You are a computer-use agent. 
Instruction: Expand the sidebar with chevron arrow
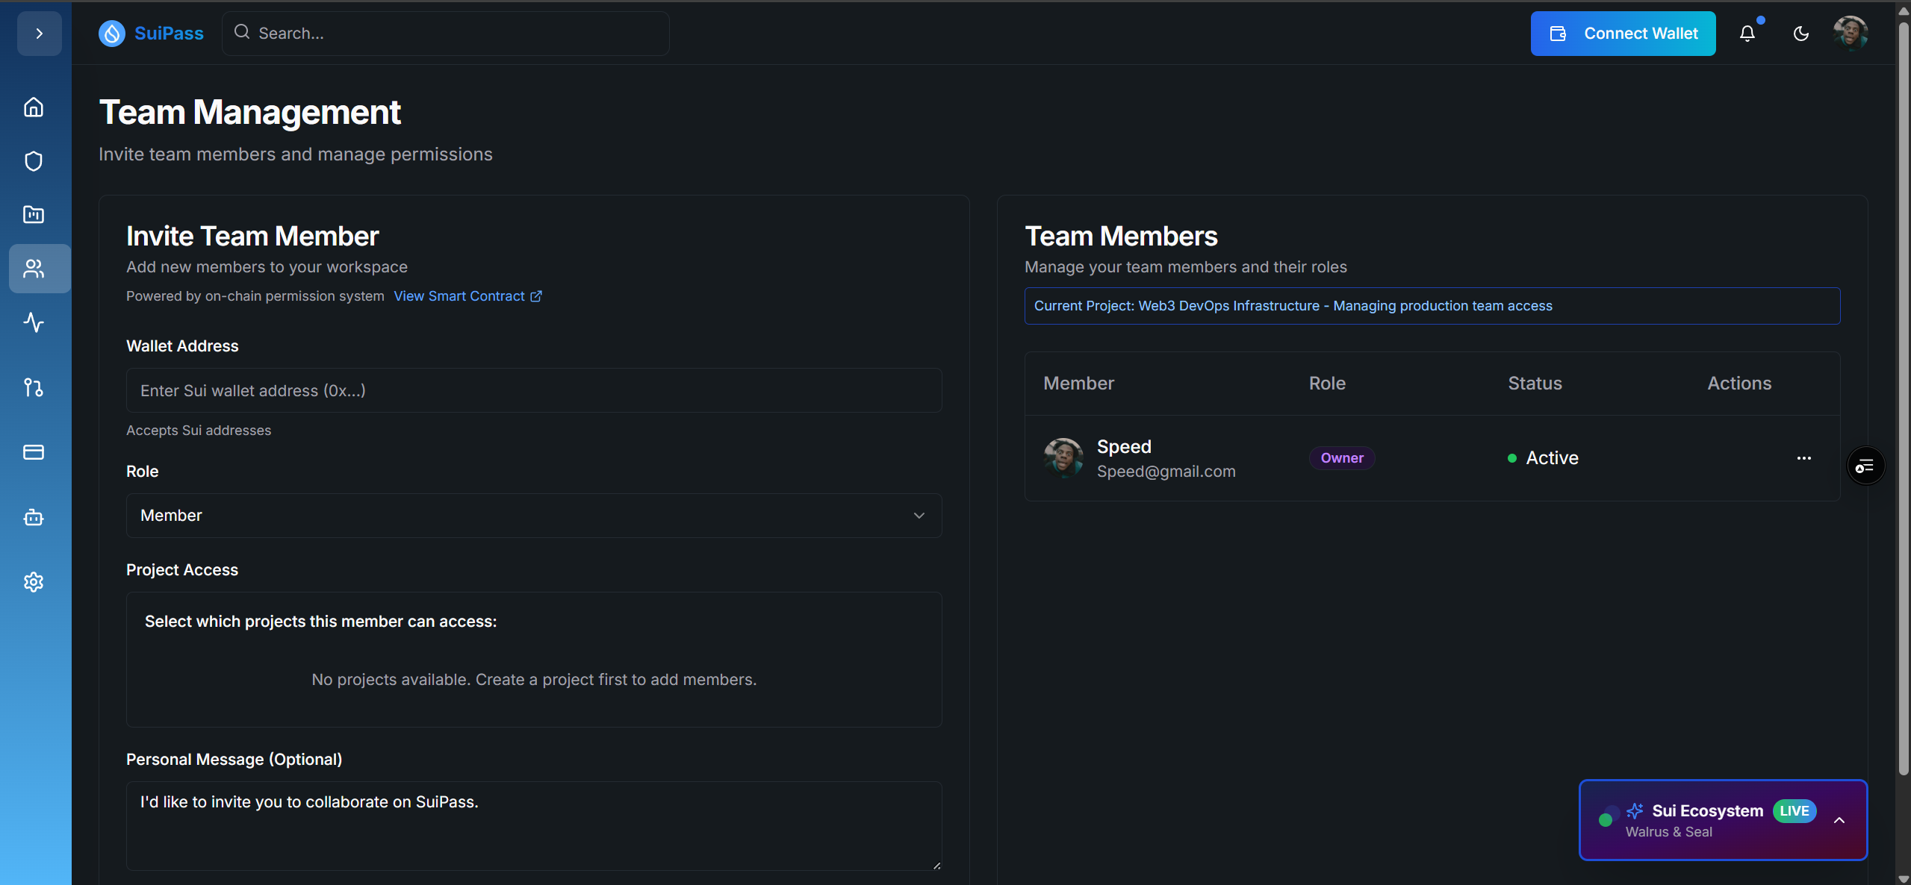(x=40, y=34)
